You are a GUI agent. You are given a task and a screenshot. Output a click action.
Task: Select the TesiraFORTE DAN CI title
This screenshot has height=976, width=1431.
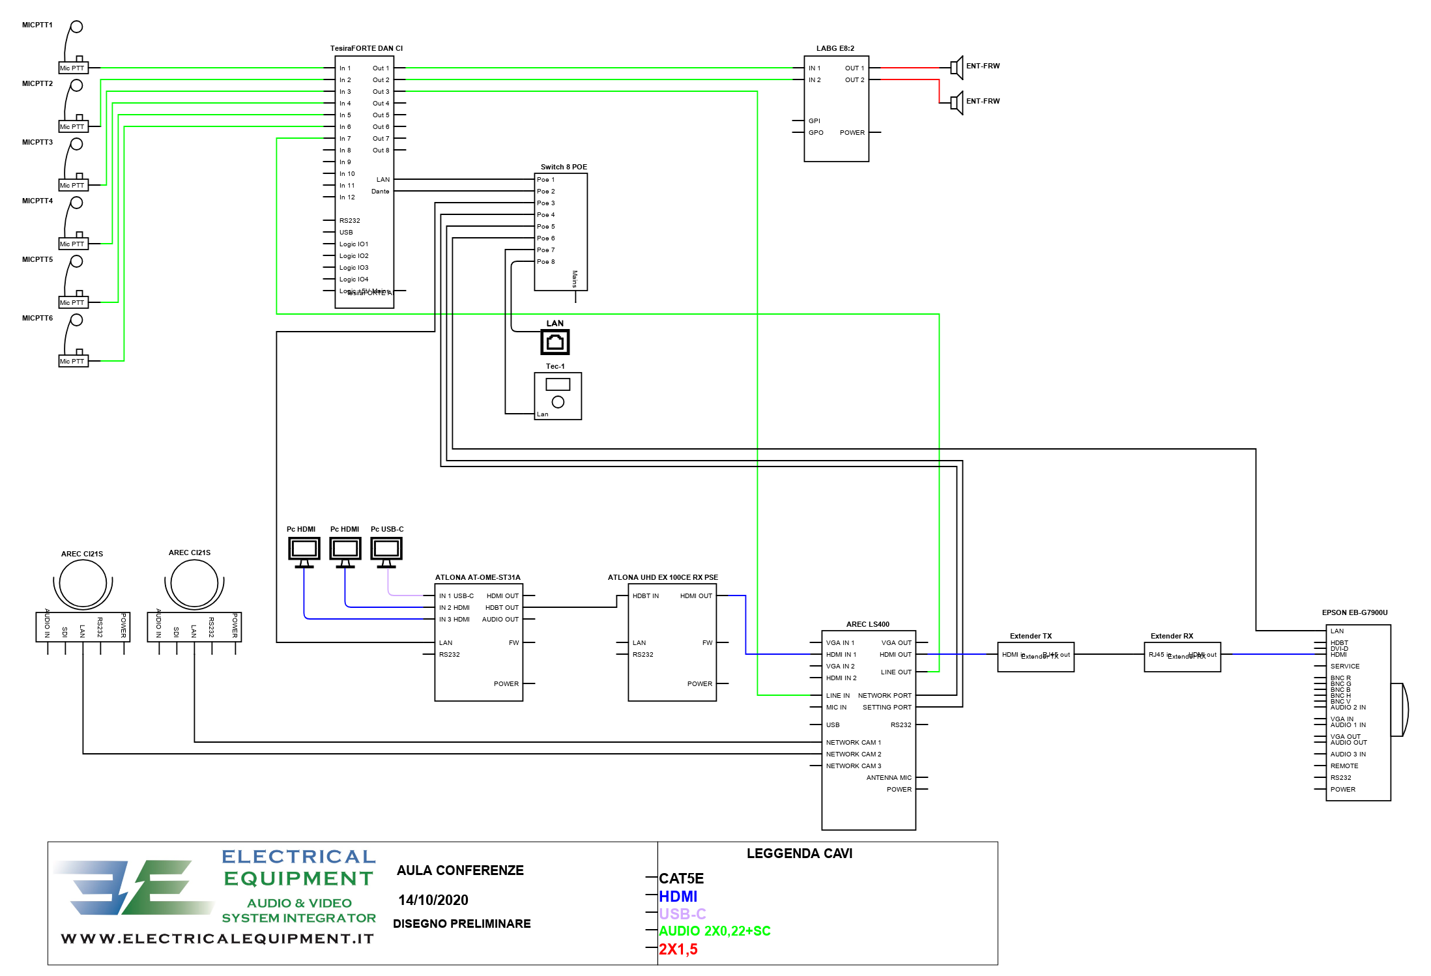tap(366, 48)
